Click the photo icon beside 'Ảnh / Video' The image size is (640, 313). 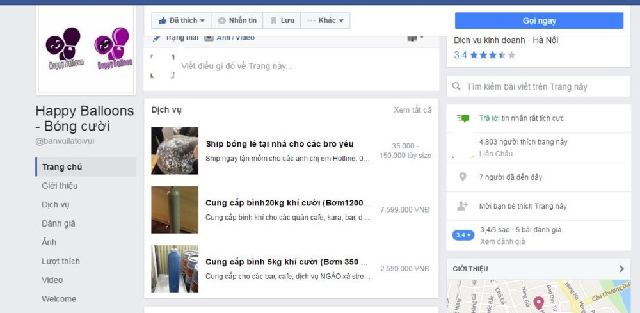click(x=209, y=38)
